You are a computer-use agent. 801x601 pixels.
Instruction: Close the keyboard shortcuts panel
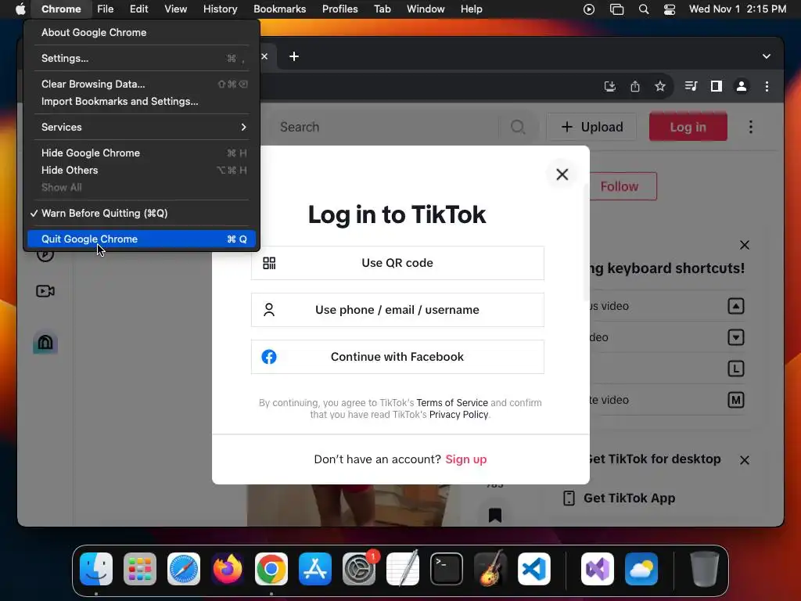tap(745, 245)
